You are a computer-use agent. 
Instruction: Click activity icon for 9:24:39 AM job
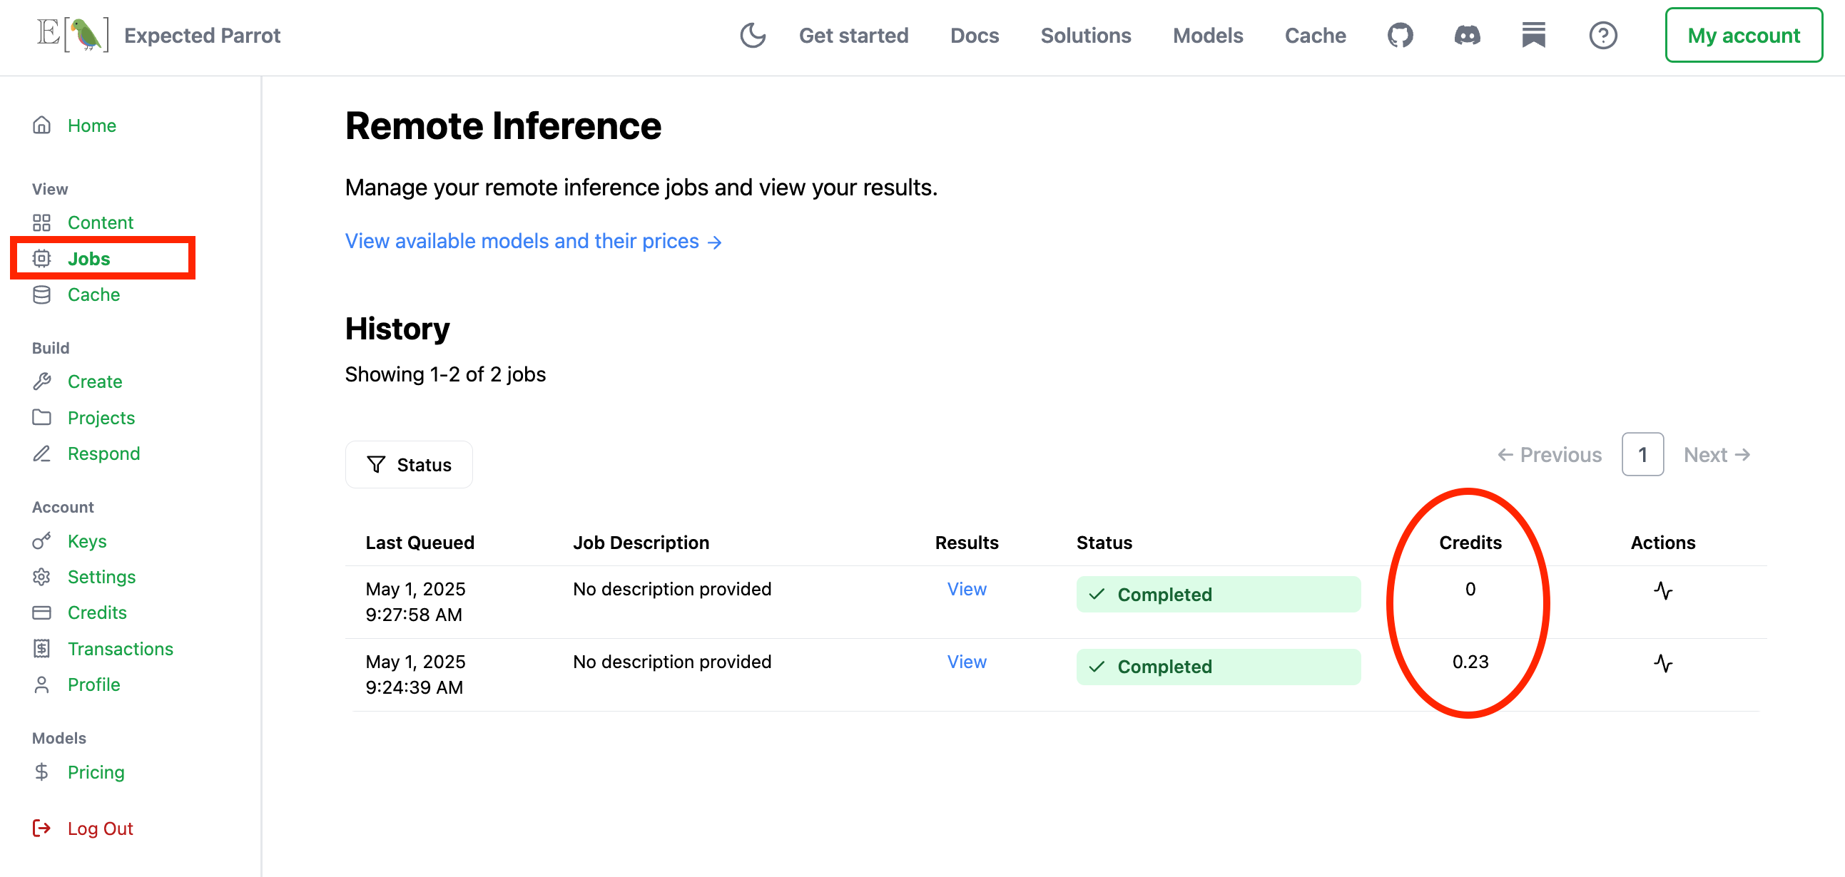click(x=1663, y=663)
